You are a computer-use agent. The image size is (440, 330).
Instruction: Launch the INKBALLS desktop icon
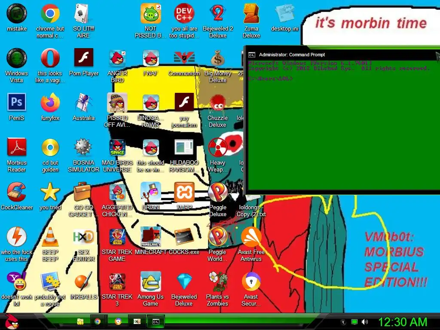[x=83, y=281]
